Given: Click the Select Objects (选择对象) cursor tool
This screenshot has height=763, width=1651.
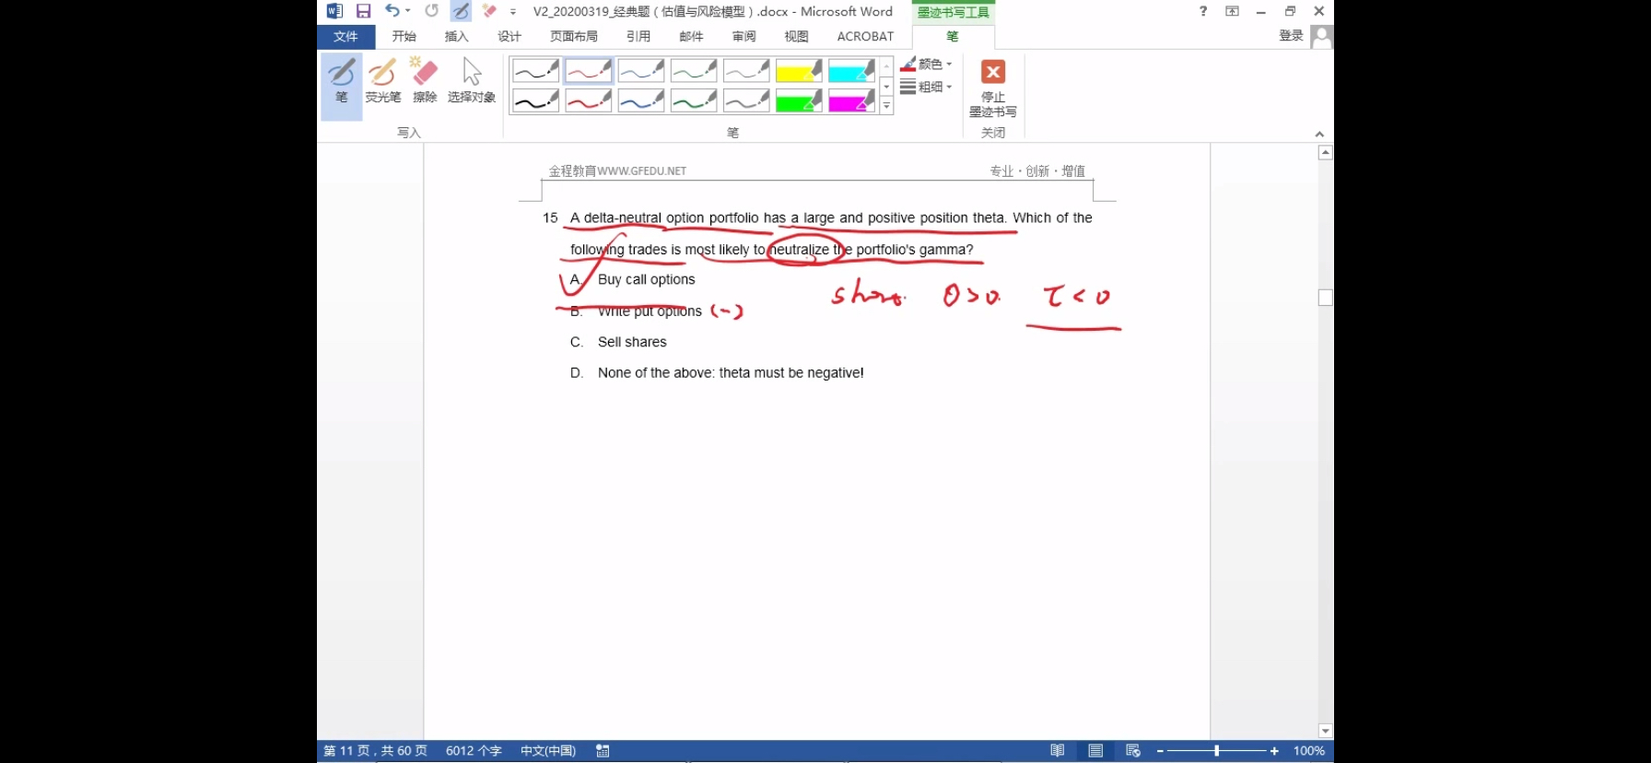Looking at the screenshot, I should (472, 80).
